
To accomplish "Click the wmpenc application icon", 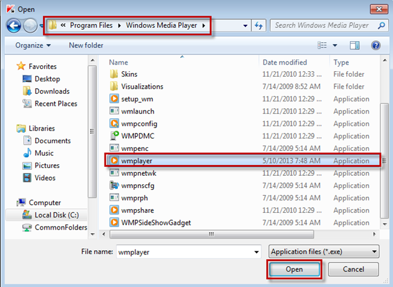I will [x=114, y=148].
